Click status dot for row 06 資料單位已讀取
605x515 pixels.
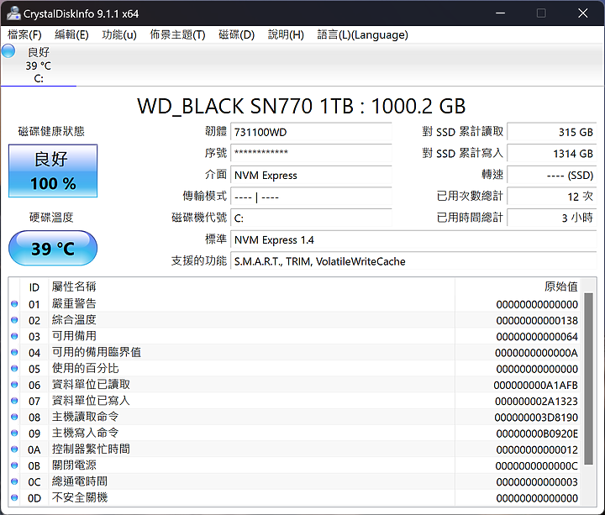coord(14,385)
